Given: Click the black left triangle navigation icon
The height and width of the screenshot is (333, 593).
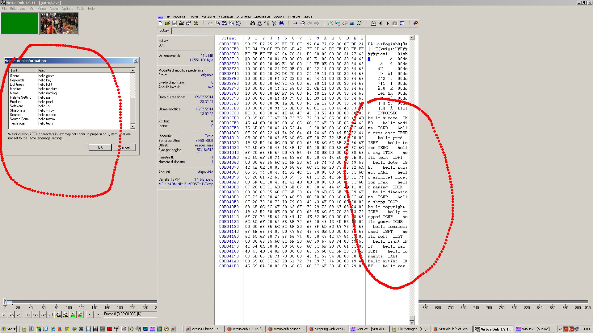Looking at the screenshot, I should [x=381, y=23].
